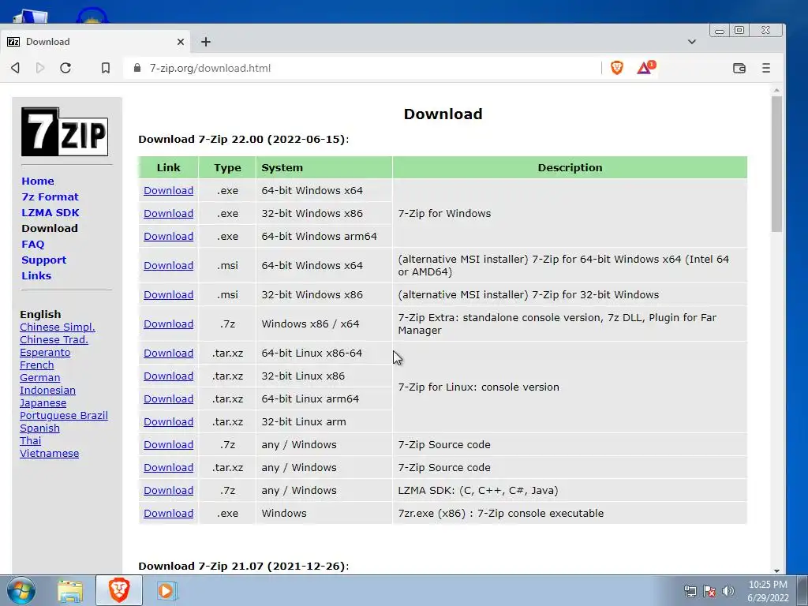The width and height of the screenshot is (808, 606).
Task: Open Brave Rewards triangle icon
Action: click(x=645, y=68)
